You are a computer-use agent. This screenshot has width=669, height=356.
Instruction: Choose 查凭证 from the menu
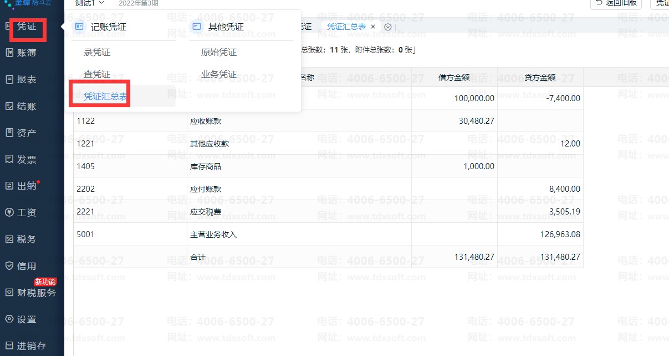tap(97, 74)
